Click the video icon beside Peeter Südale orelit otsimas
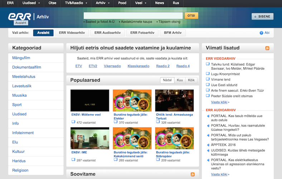The height and width of the screenshot is (179, 282). pos(208,96)
